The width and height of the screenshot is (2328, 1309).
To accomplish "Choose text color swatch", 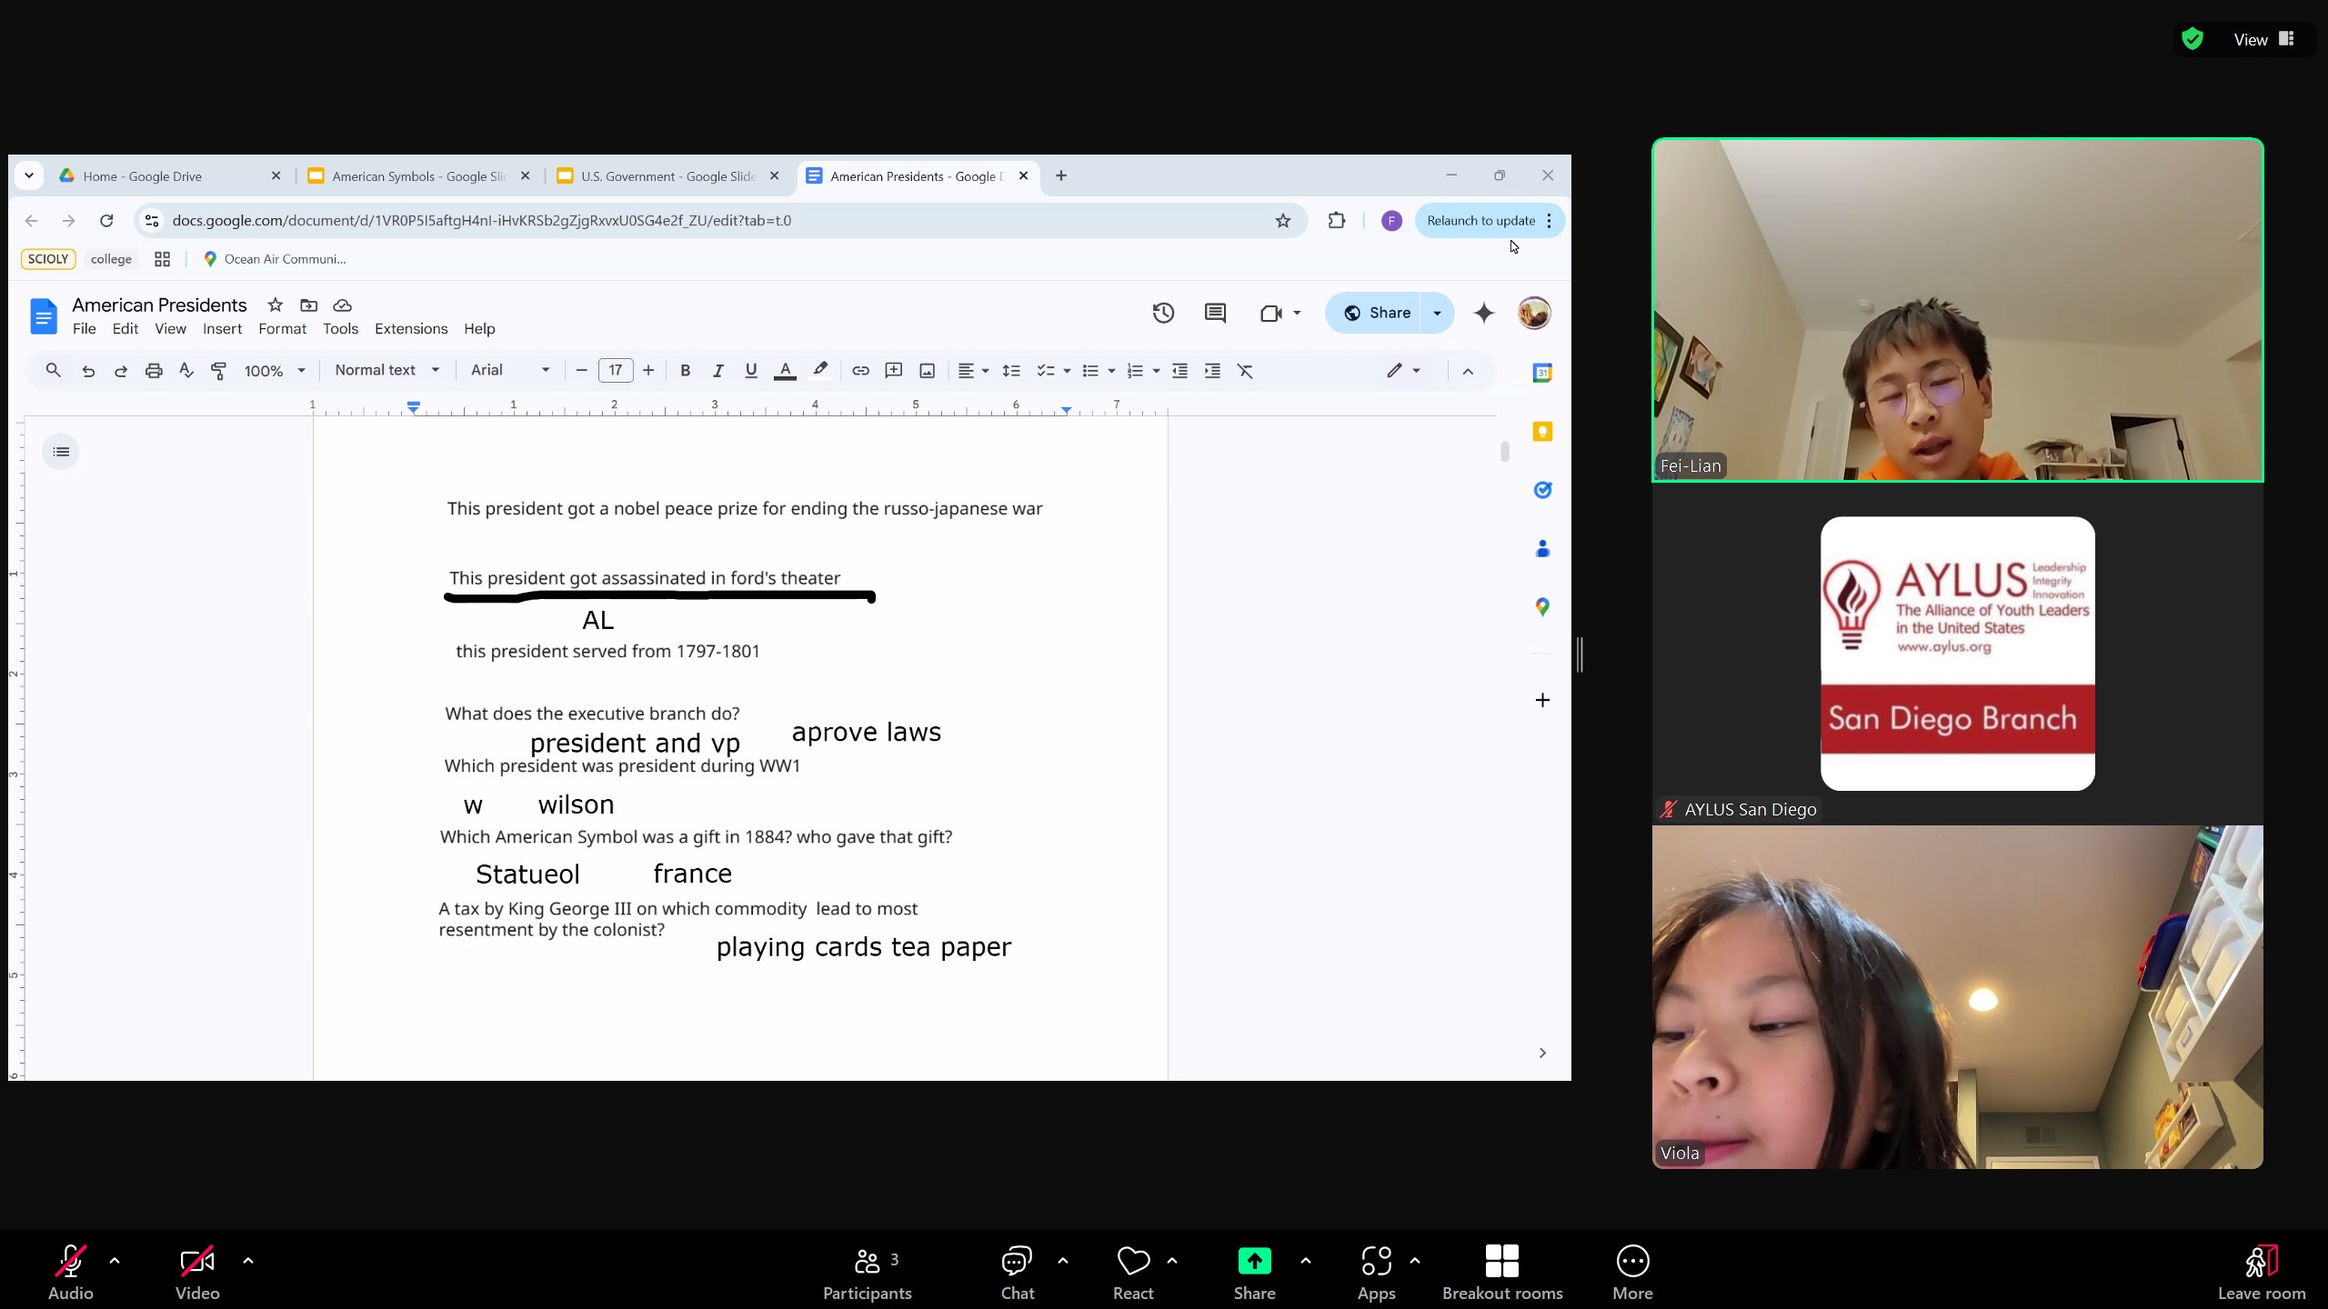I will click(x=785, y=371).
